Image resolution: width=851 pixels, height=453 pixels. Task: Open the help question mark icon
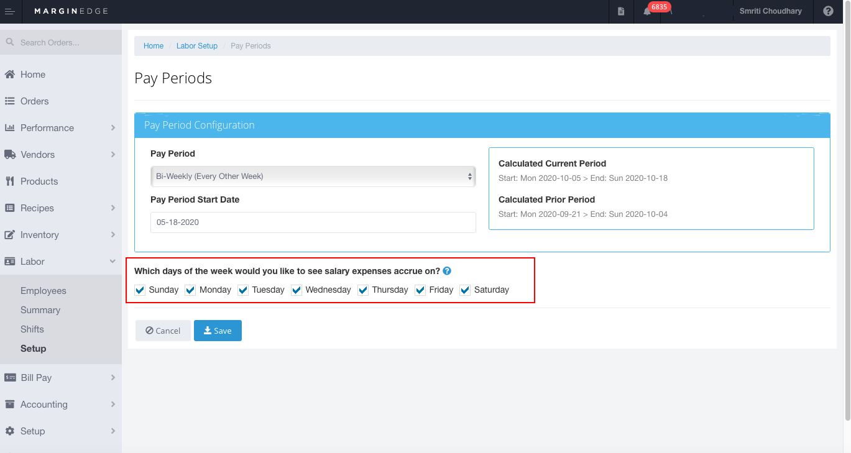coord(828,11)
